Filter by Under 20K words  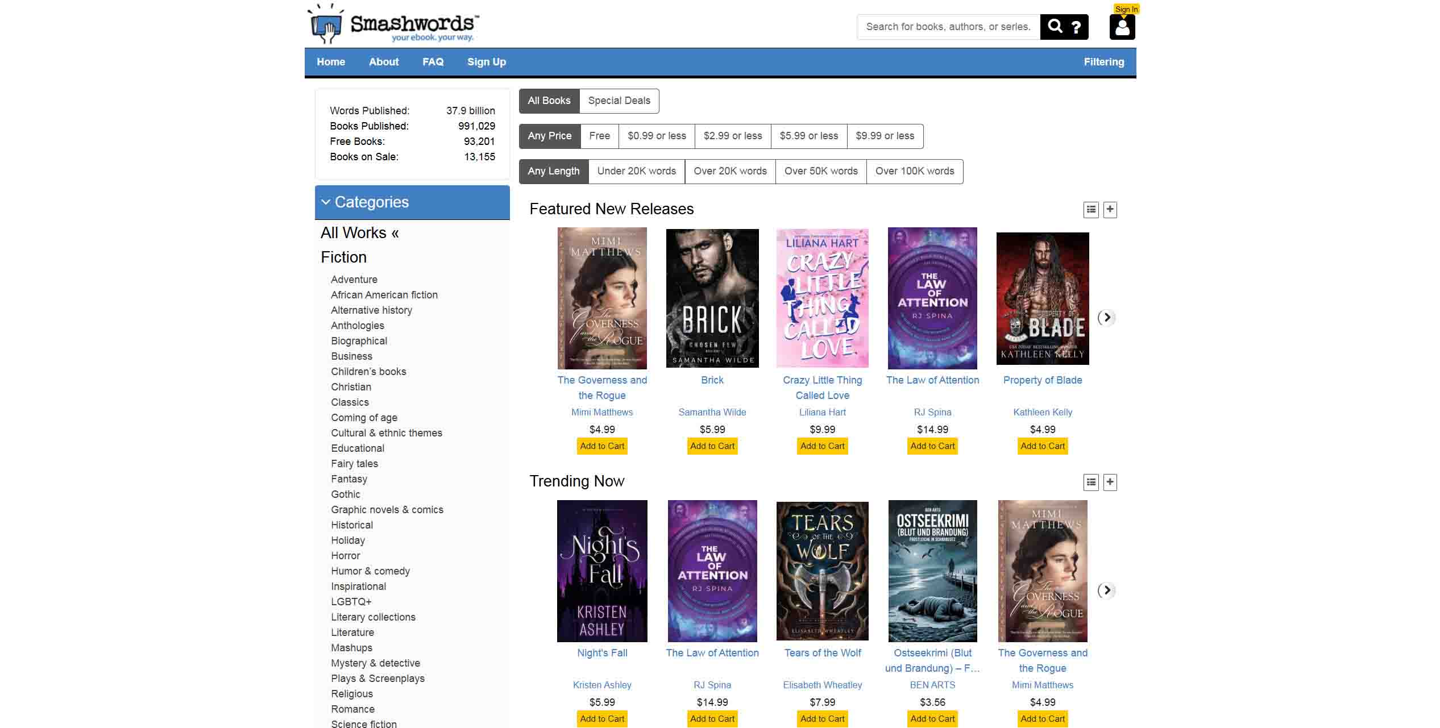[x=637, y=171]
